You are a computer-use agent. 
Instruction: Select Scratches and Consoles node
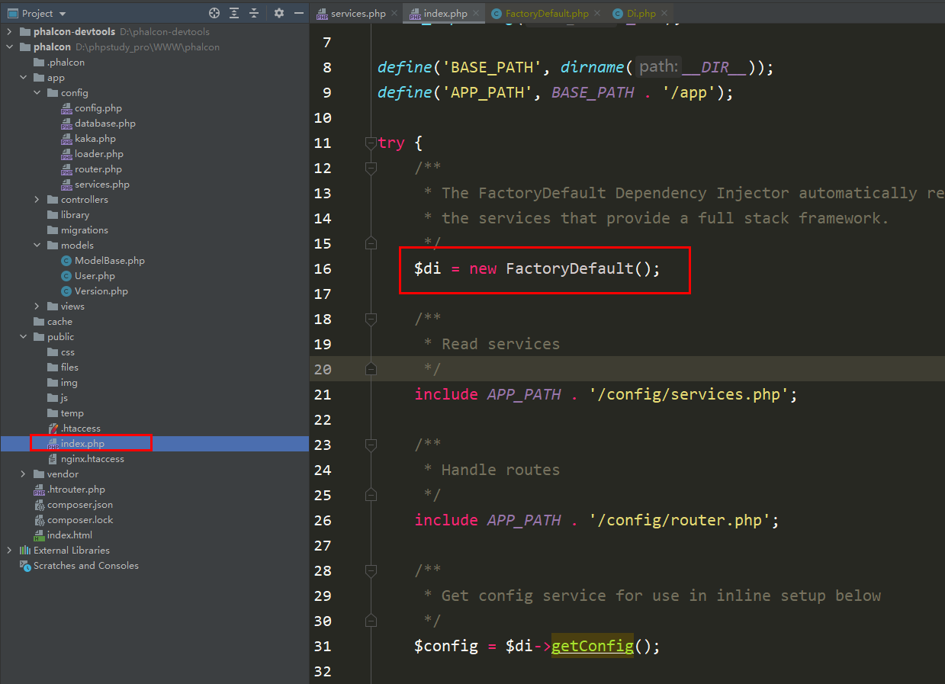(85, 566)
